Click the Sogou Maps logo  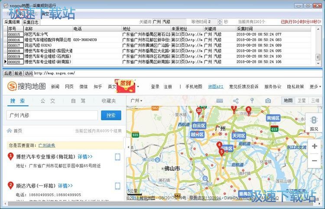[26, 87]
